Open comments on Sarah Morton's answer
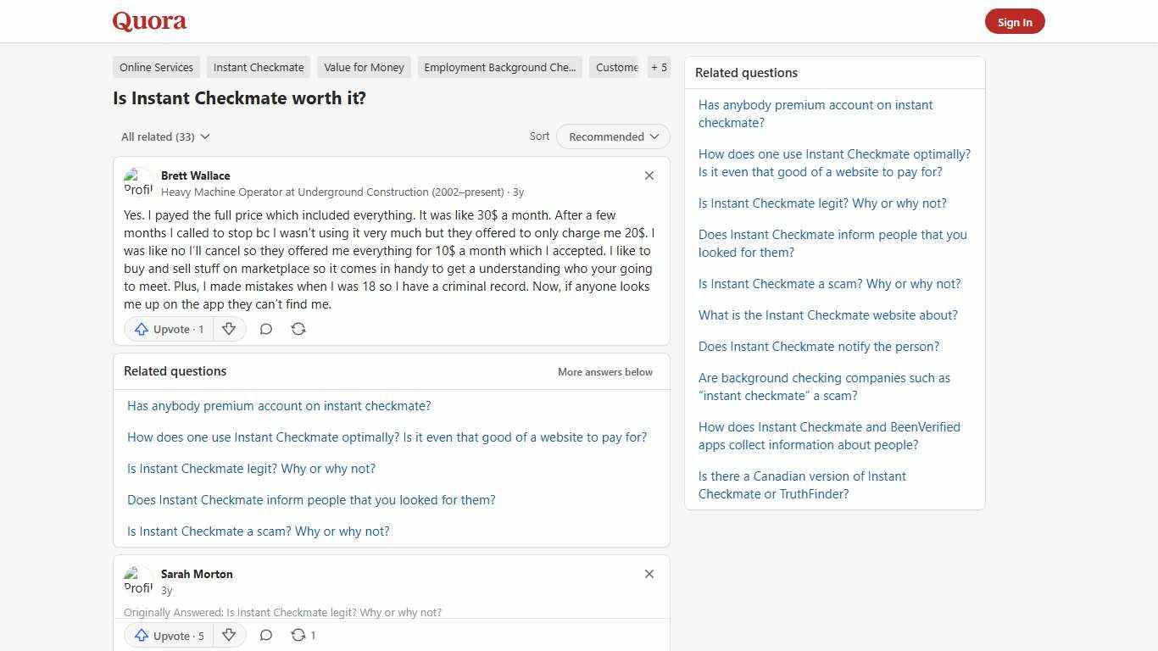 point(265,635)
